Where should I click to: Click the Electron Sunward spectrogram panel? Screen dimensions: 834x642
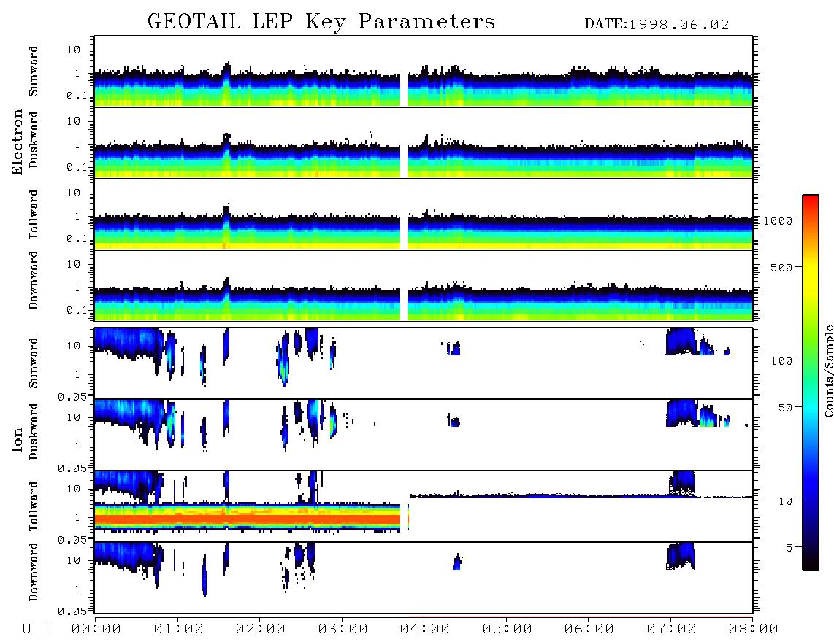(x=424, y=71)
